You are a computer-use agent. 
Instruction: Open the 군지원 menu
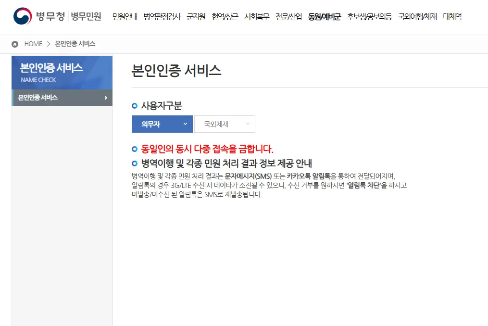coord(196,16)
